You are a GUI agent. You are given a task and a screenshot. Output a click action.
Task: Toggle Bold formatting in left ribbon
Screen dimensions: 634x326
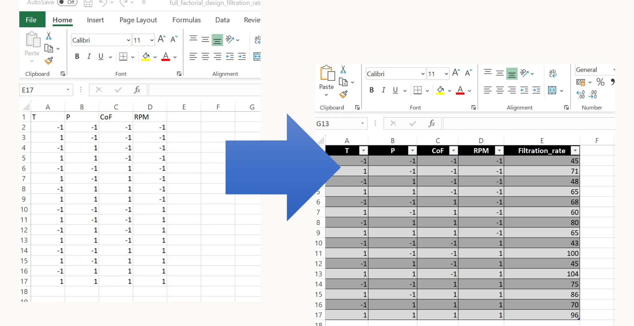(77, 57)
